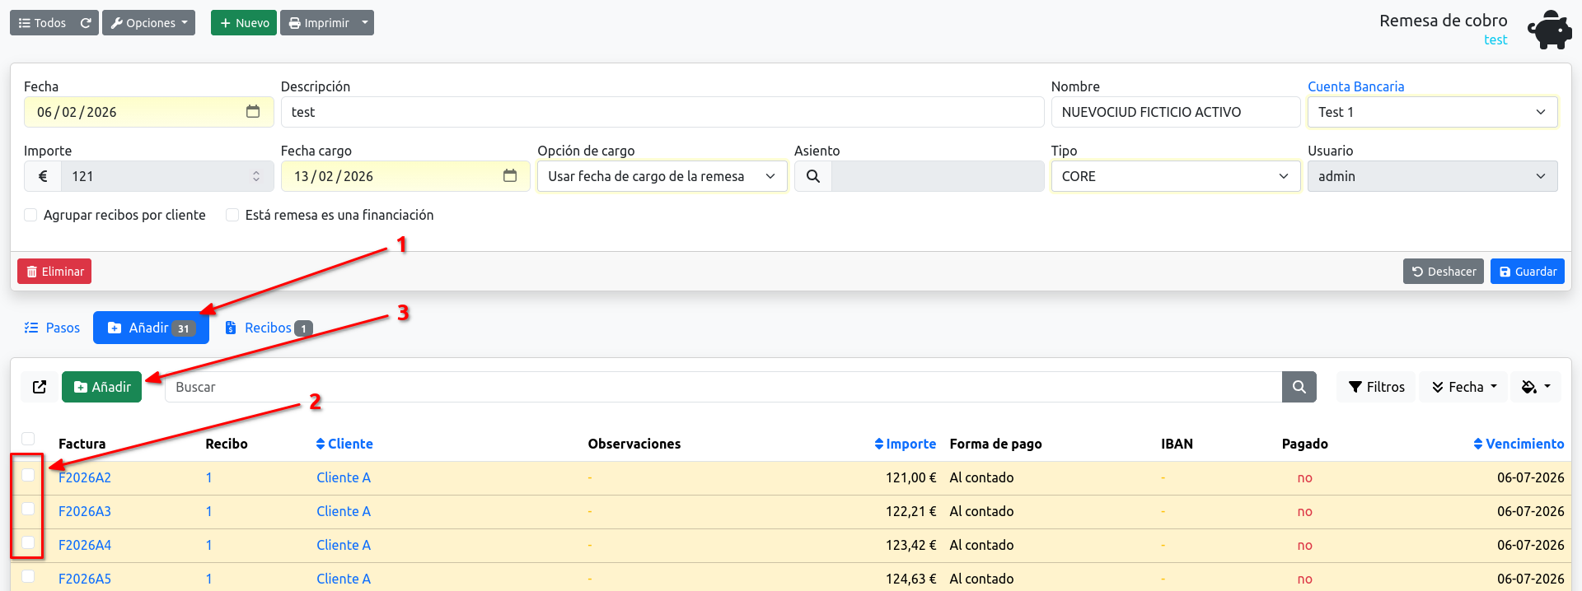Open the Todos list button
1582x591 pixels.
coord(42,23)
